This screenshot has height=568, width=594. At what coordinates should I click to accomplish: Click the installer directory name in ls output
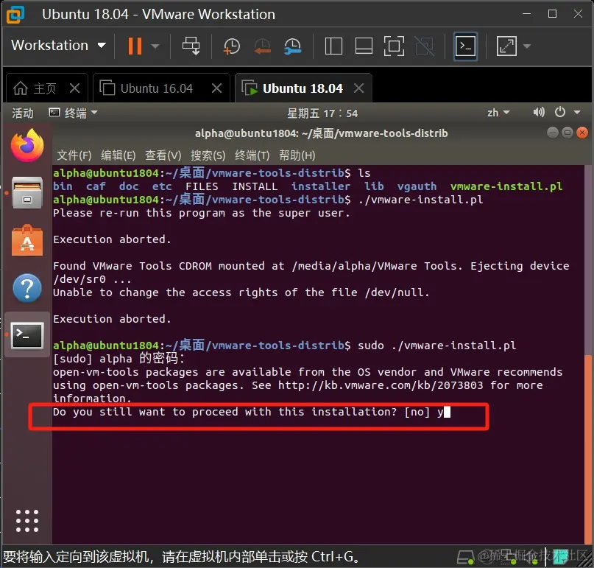tap(320, 186)
